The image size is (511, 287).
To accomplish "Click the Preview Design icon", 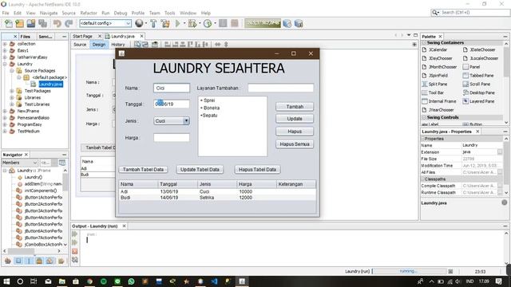I will (155, 45).
